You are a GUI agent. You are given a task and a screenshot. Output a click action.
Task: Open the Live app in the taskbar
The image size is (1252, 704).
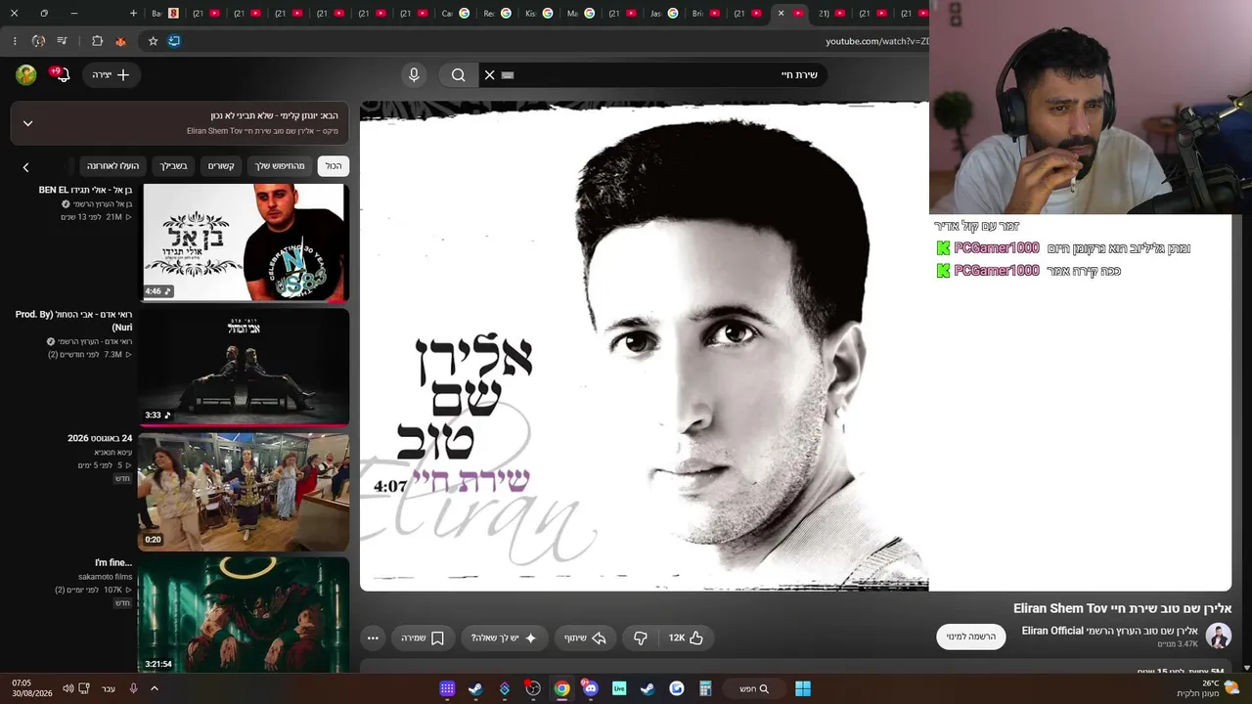(x=619, y=688)
